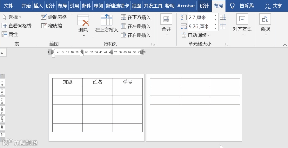
Task: Expand the 合并 dropdown arrow
Action: pos(167,35)
